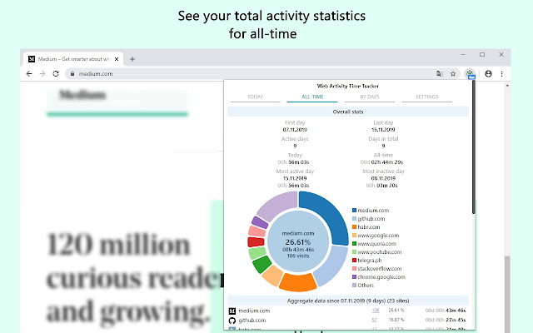Image resolution: width=533 pixels, height=333 pixels.
Task: Click chrome.google.com legend entry
Action: (379, 277)
